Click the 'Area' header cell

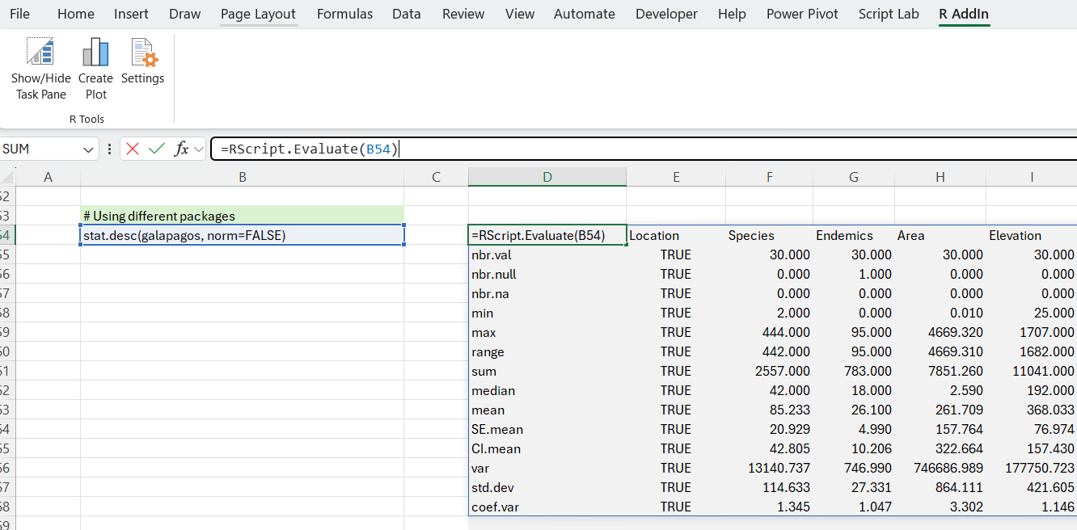point(940,235)
